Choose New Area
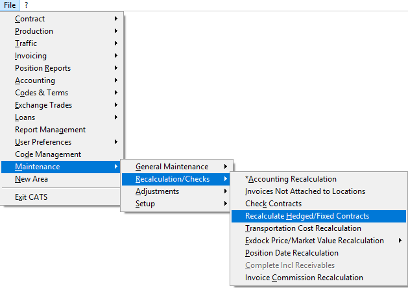 pyautogui.click(x=60, y=179)
